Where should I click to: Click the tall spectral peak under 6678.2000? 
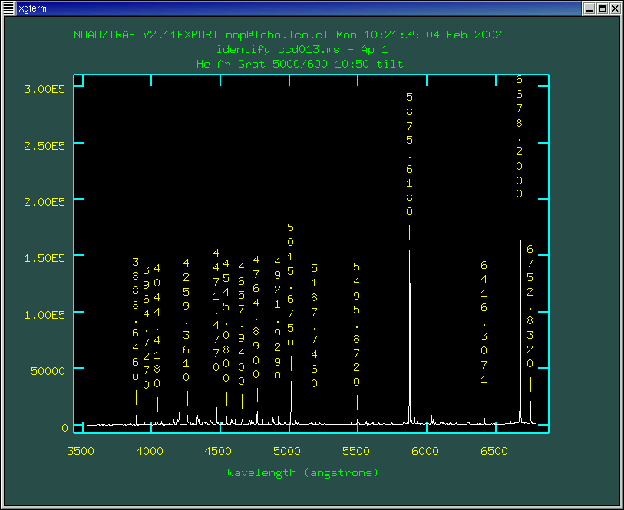520,327
